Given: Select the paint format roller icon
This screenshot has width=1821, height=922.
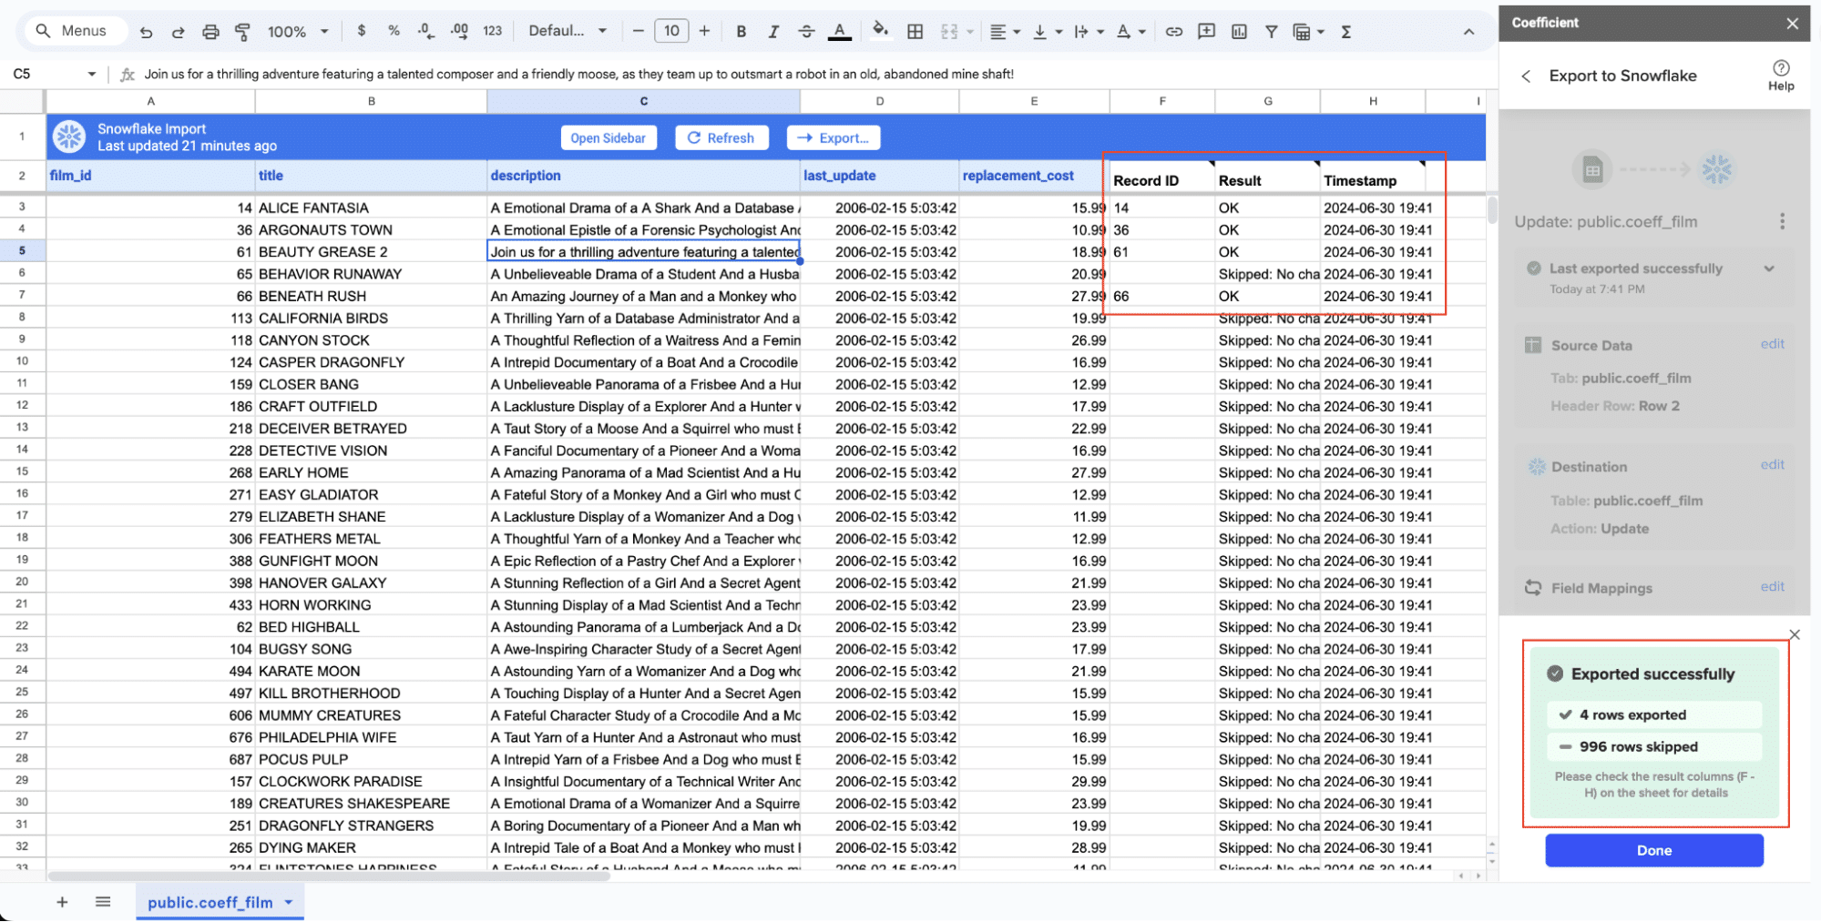Looking at the screenshot, I should pos(242,32).
